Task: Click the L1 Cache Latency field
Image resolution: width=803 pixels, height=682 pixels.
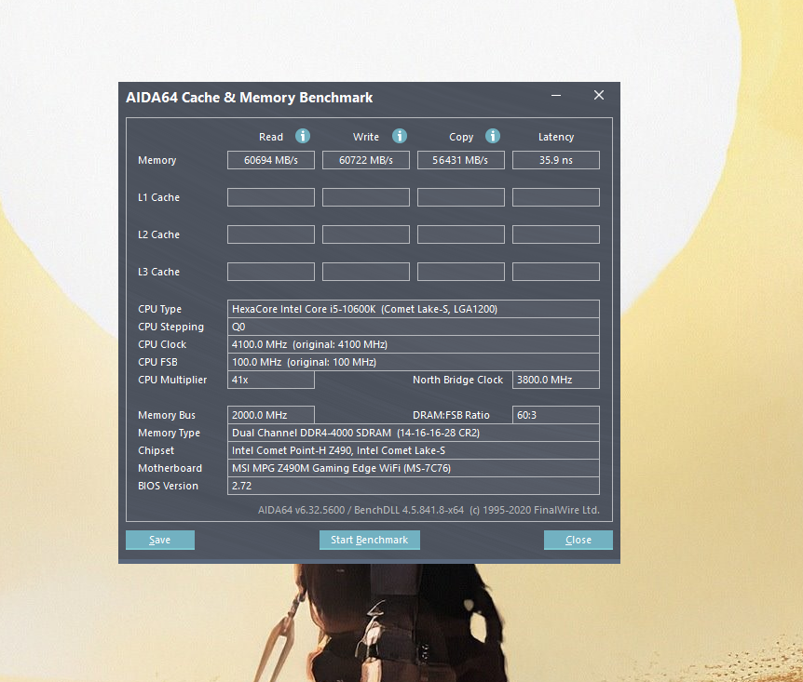Action: 555,197
